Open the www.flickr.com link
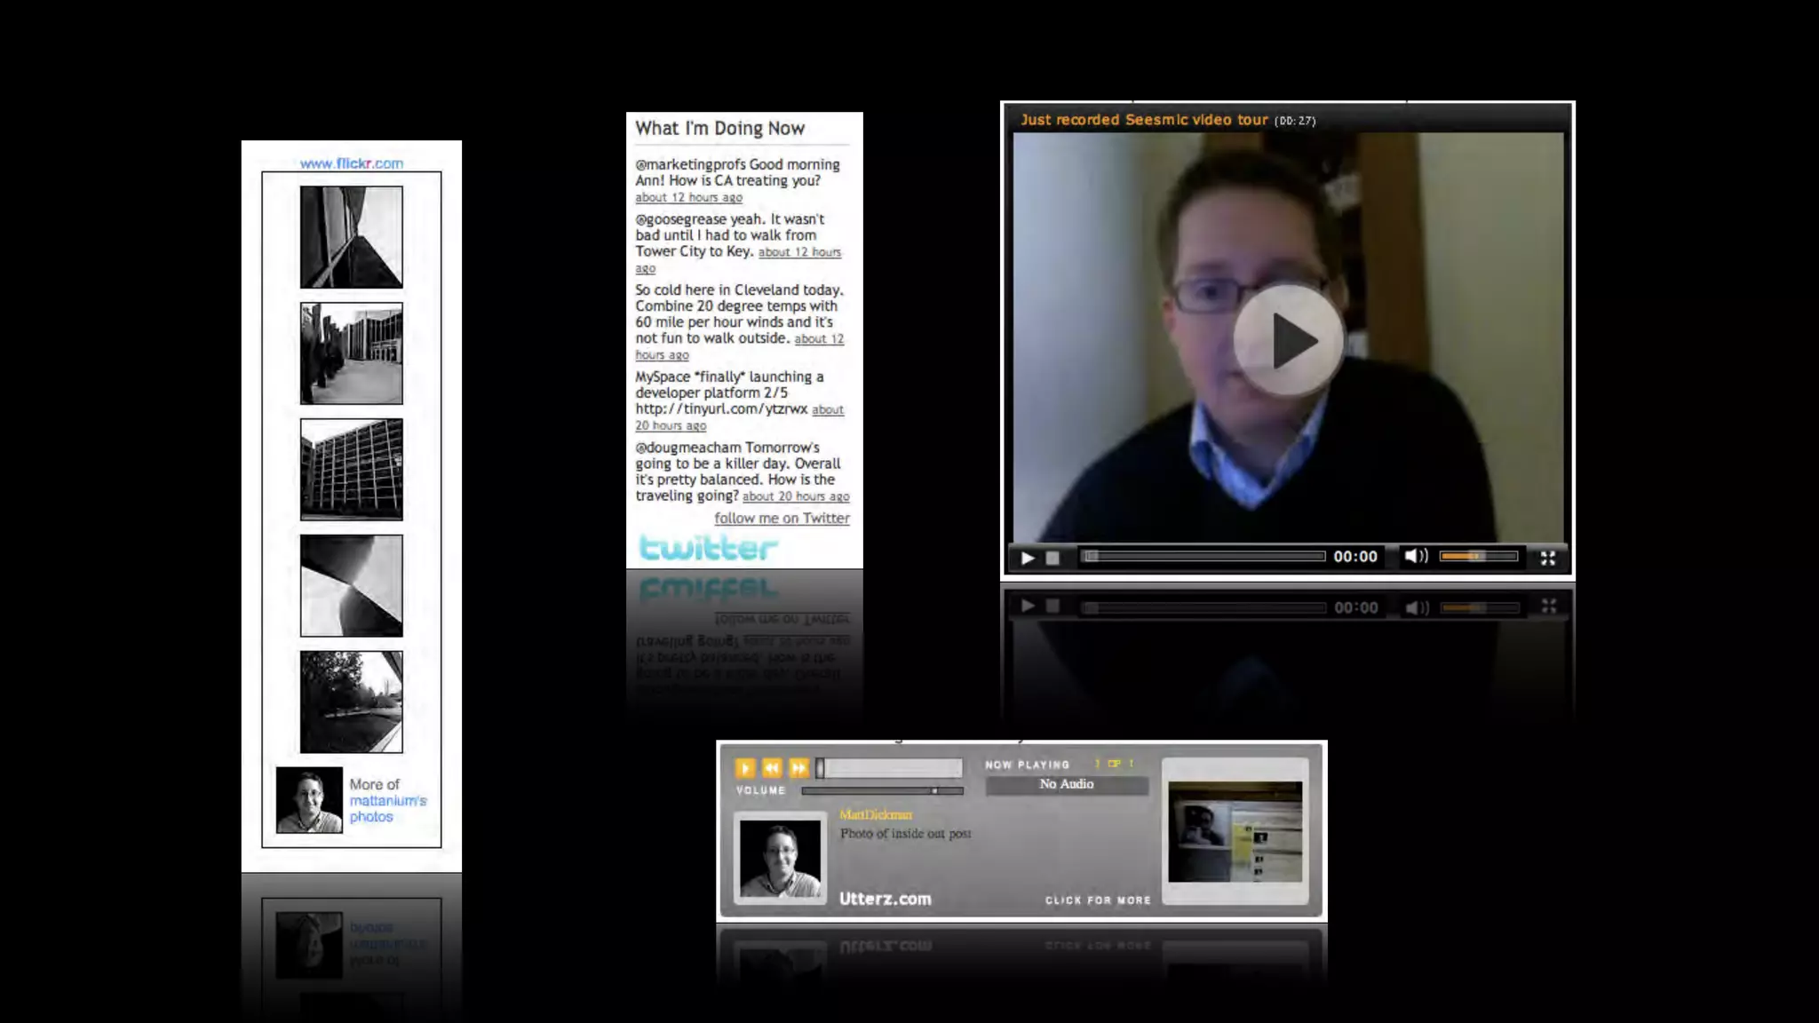This screenshot has height=1023, width=1819. tap(352, 163)
